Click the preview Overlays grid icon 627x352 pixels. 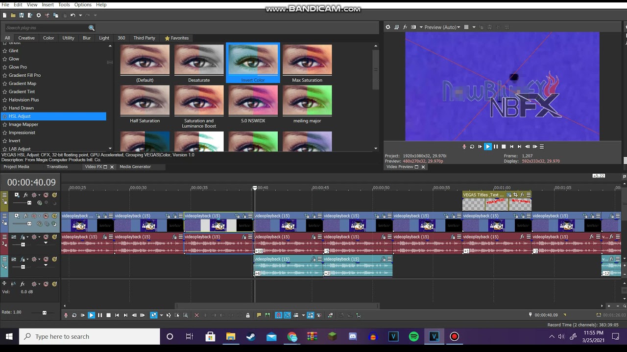(x=466, y=27)
